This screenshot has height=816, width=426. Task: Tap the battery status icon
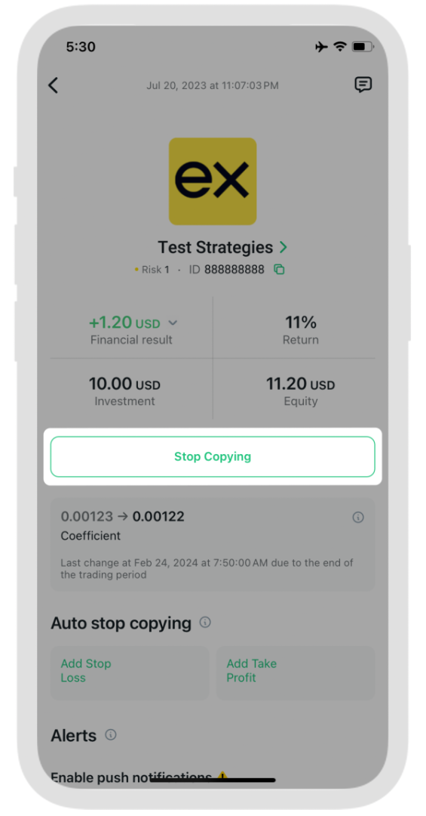tap(360, 47)
